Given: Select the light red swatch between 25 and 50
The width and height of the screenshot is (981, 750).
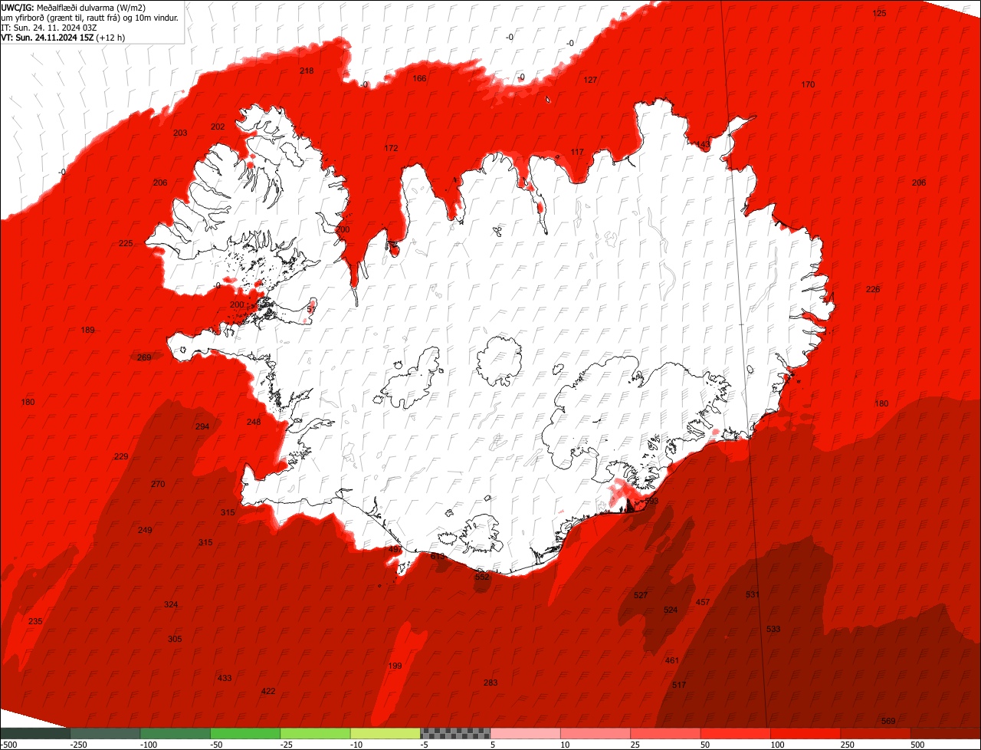Looking at the screenshot, I should (665, 733).
